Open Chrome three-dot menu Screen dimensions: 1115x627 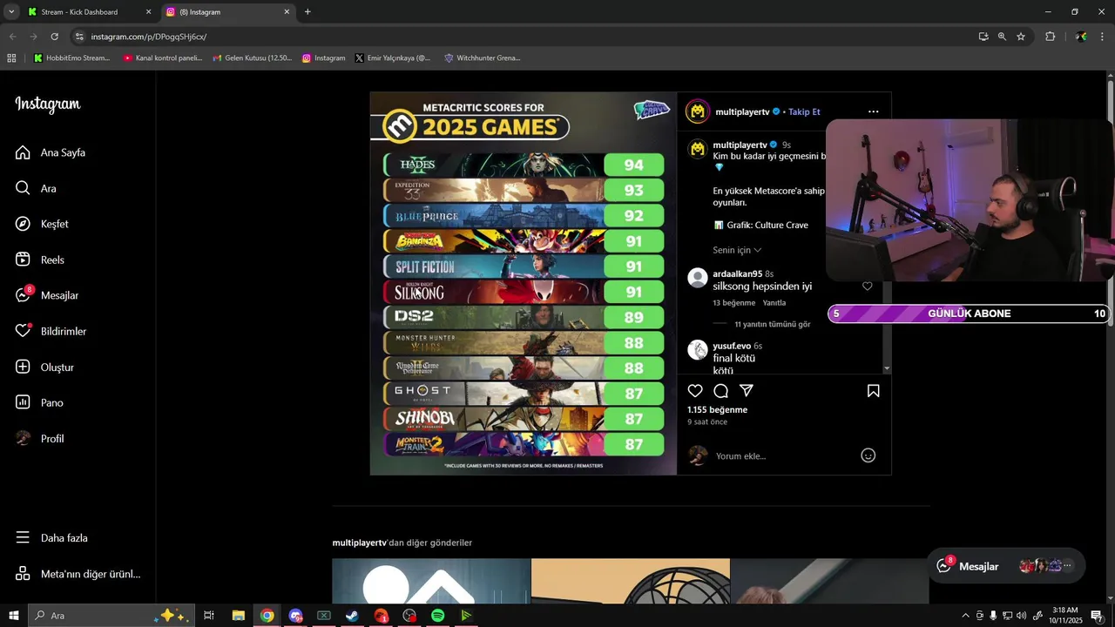click(1102, 37)
